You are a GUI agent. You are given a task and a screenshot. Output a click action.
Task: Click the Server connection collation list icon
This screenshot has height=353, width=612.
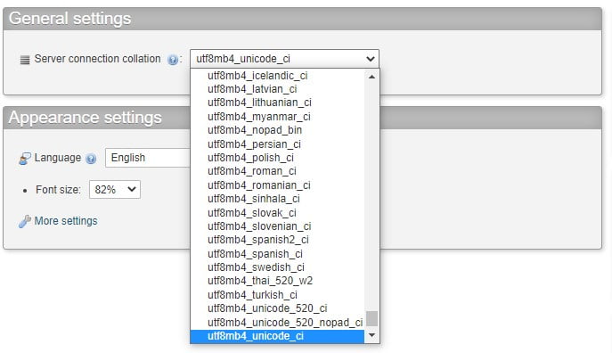[x=25, y=60]
